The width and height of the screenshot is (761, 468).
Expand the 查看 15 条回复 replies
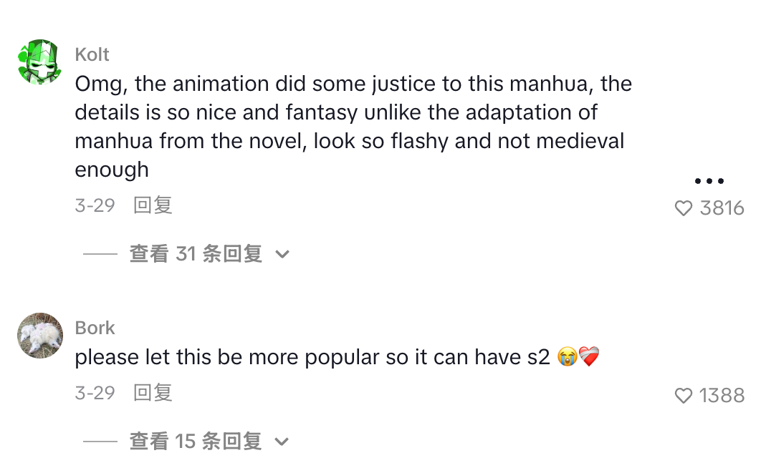tap(195, 442)
